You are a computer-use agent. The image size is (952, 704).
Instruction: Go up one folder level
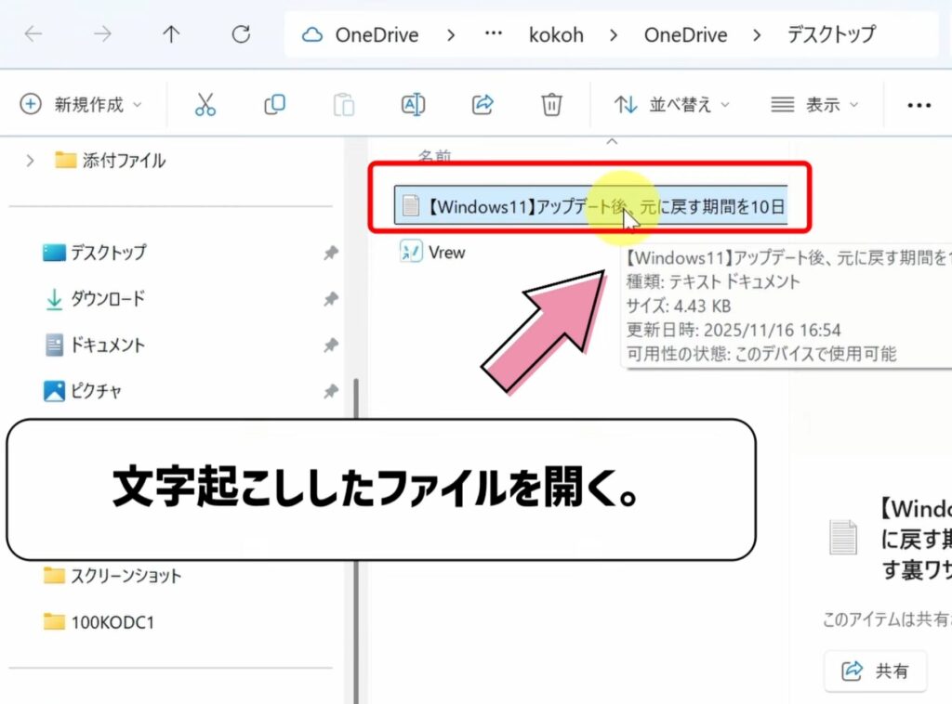[171, 35]
